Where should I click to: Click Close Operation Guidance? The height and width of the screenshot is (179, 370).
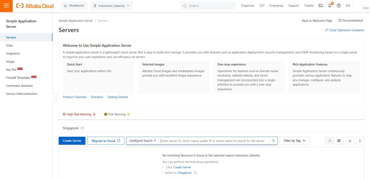coord(344,30)
